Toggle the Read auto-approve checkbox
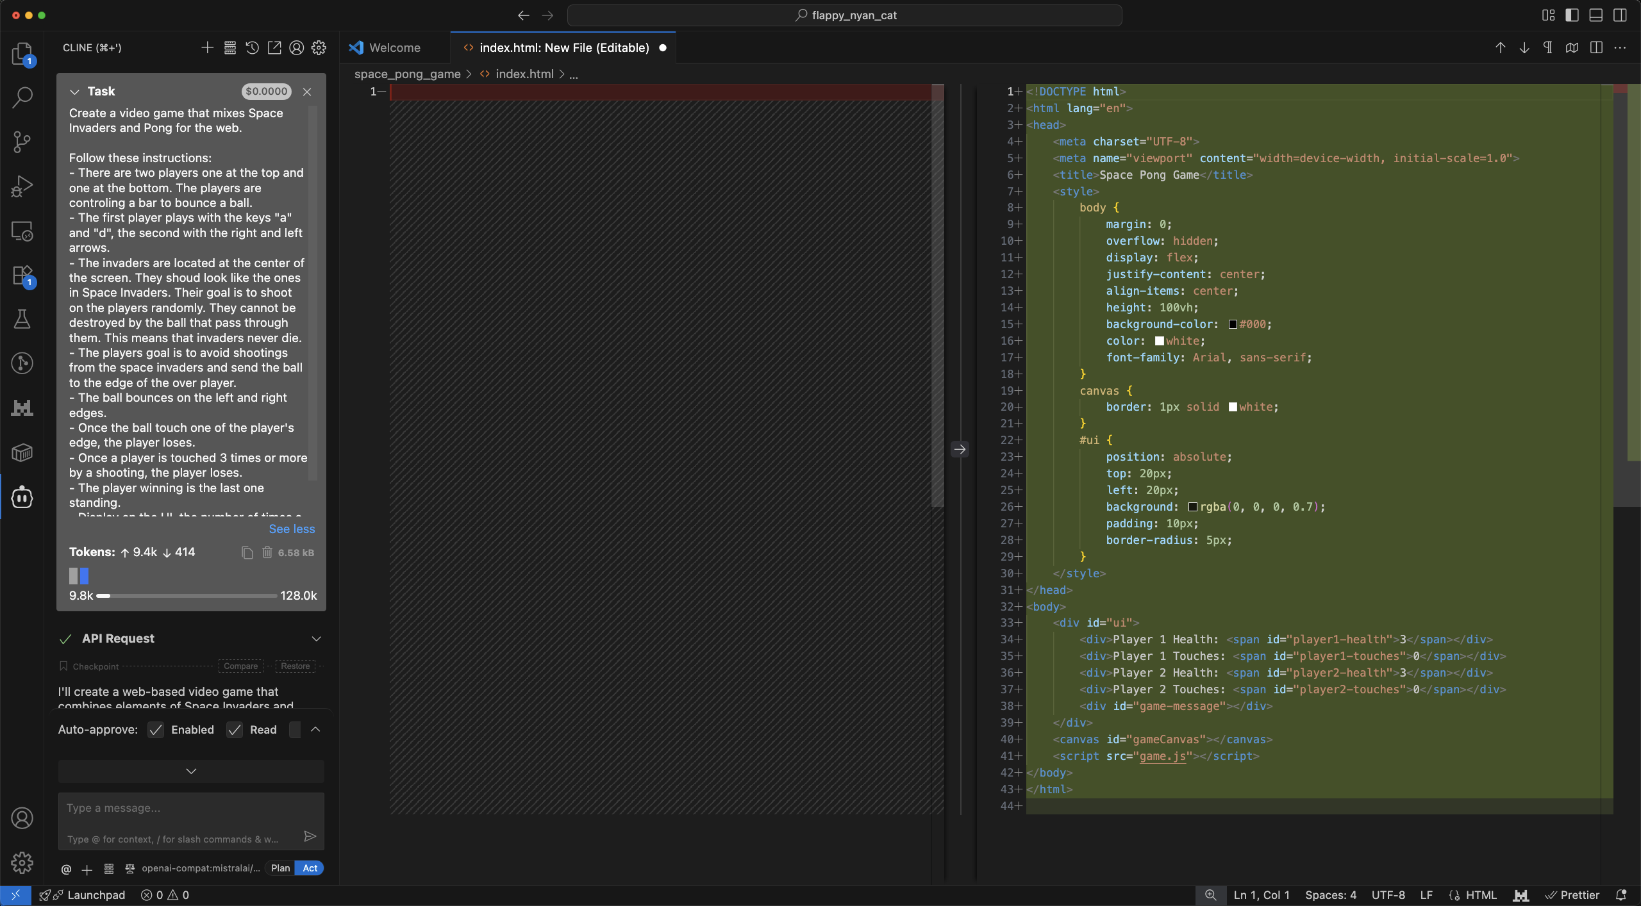The height and width of the screenshot is (906, 1641). pos(235,730)
